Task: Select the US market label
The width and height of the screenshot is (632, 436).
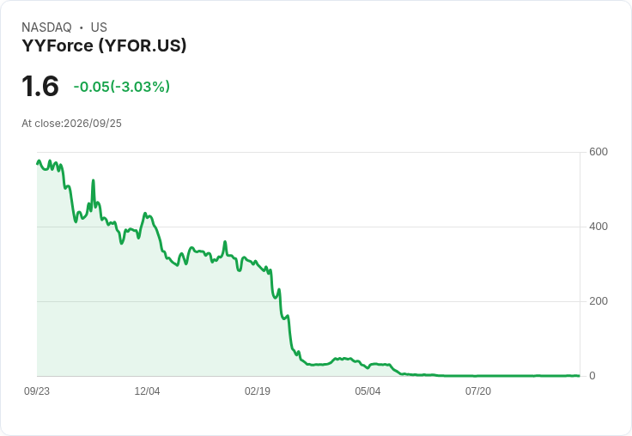Action: 99,27
